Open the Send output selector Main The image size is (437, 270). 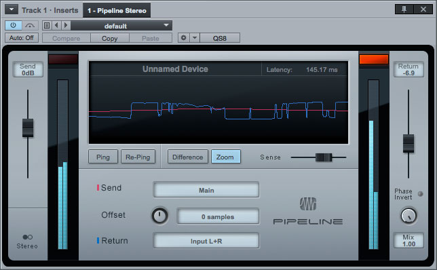pos(206,190)
